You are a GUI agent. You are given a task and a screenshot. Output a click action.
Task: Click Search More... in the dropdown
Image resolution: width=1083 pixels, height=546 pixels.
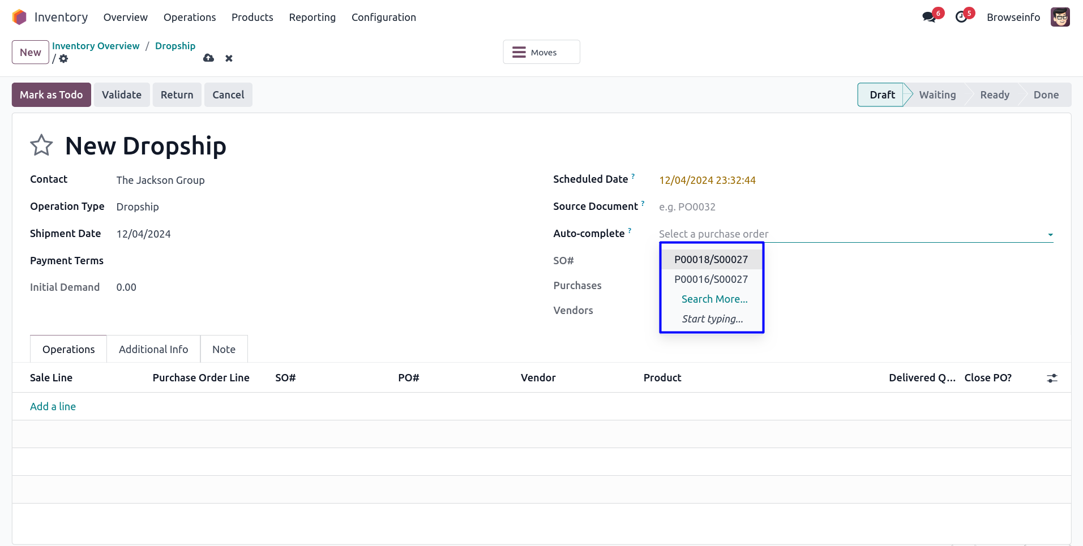coord(714,299)
